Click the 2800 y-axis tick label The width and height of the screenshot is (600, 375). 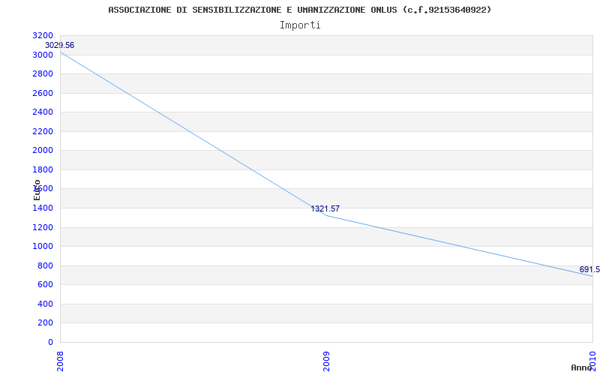click(x=43, y=73)
